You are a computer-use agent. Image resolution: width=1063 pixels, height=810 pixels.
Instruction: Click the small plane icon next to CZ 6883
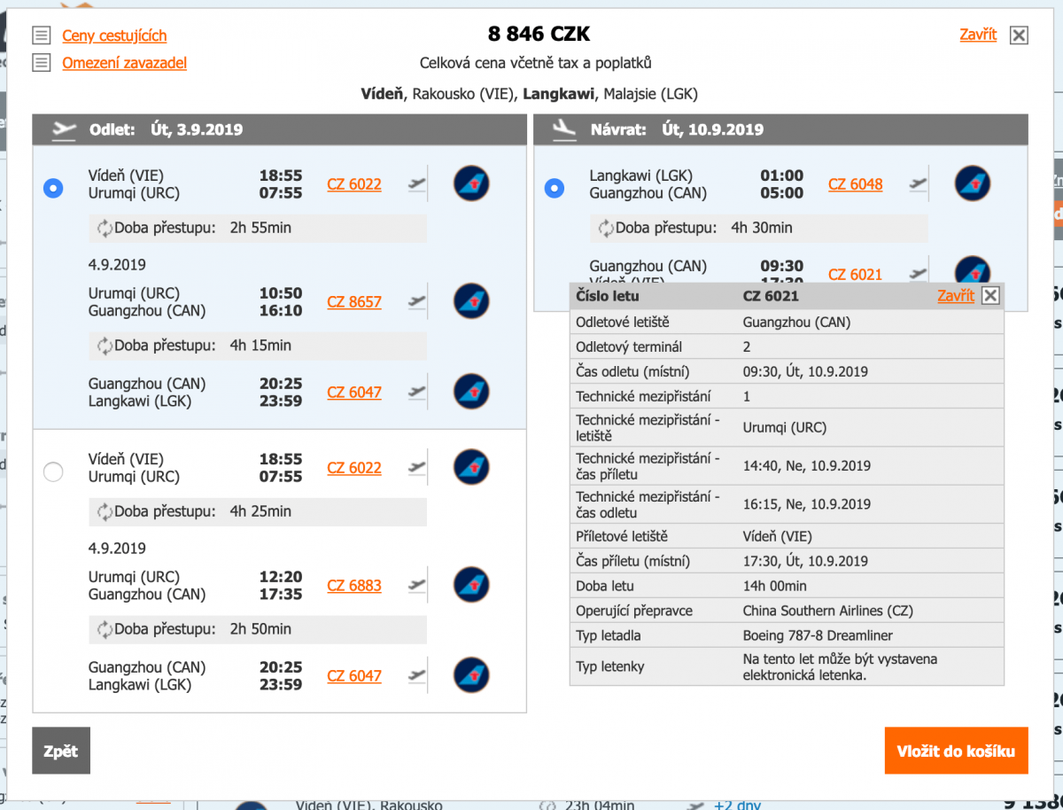click(417, 585)
